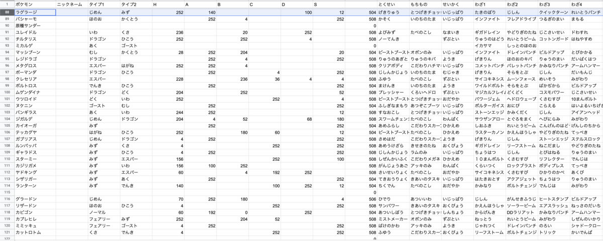Select the 原種サンダー cell
603x241 pixels.
(x=35, y=25)
